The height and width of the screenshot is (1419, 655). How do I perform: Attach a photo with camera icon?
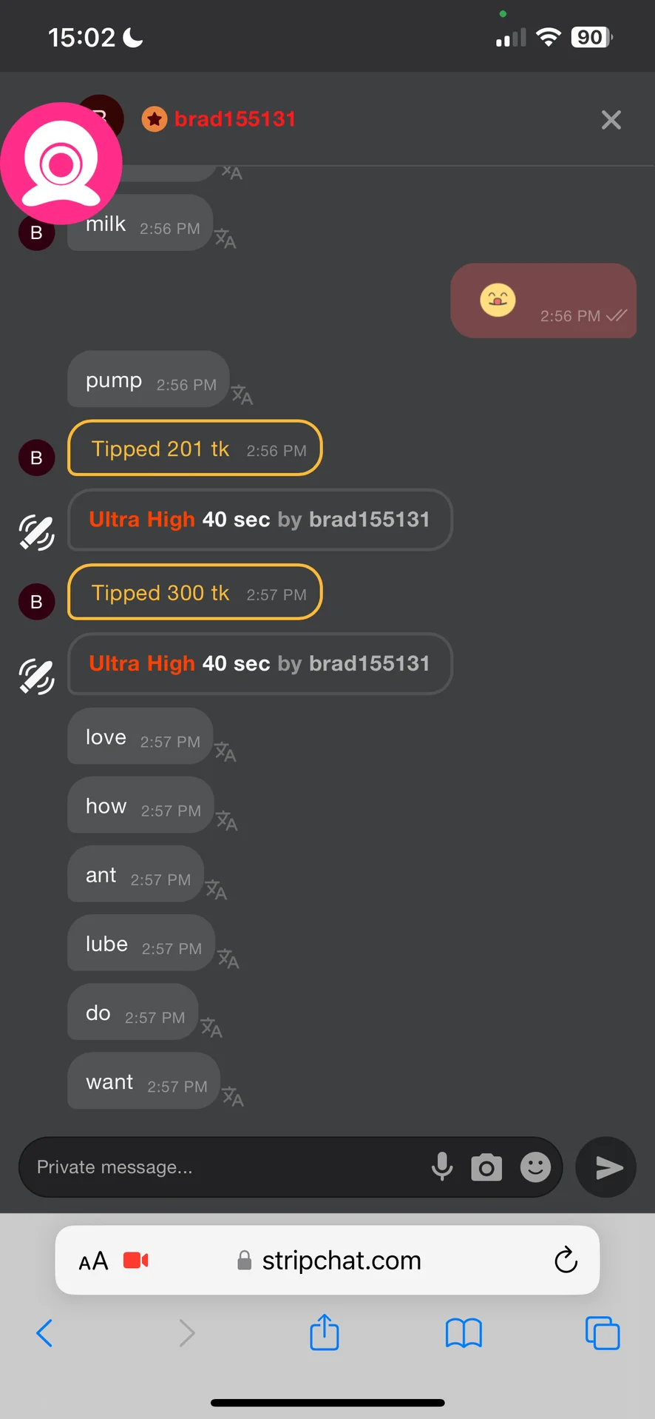point(486,1167)
